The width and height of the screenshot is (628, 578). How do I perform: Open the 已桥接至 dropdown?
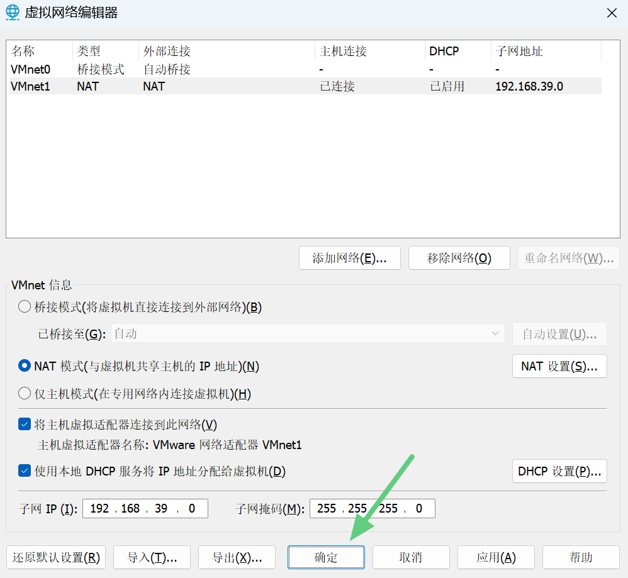[x=308, y=333]
